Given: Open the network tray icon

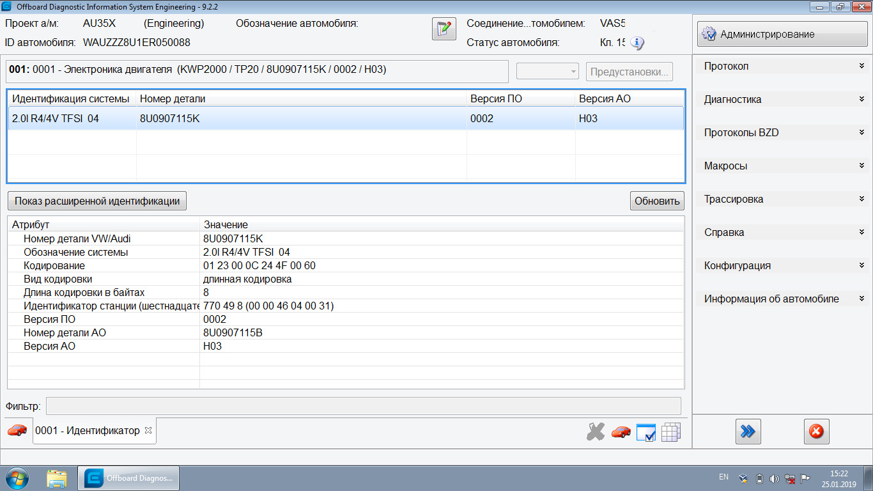Looking at the screenshot, I should point(790,479).
